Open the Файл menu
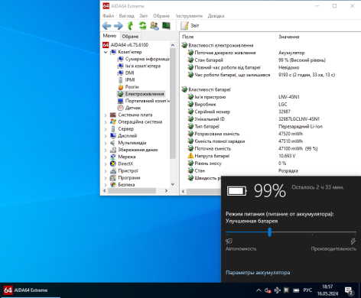The height and width of the screenshot is (298, 361). (108, 16)
